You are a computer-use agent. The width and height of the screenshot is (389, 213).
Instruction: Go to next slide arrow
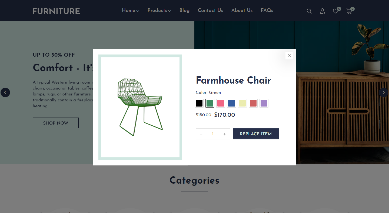(x=383, y=92)
